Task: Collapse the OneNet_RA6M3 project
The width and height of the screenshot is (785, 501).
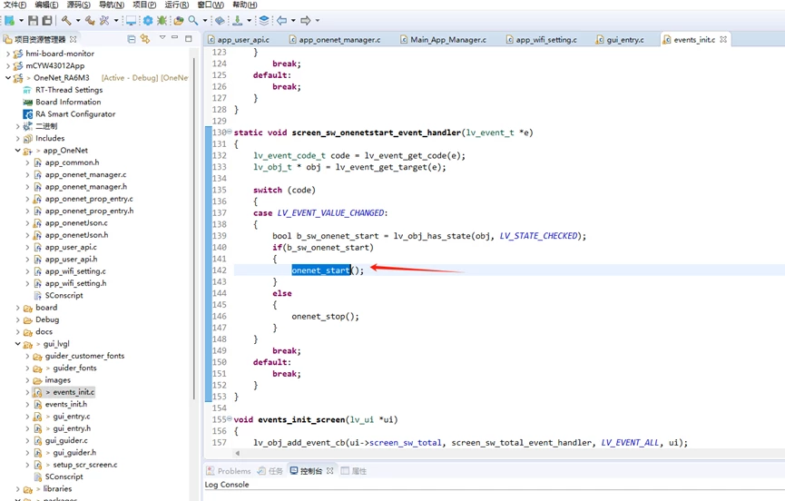Action: (x=7, y=77)
